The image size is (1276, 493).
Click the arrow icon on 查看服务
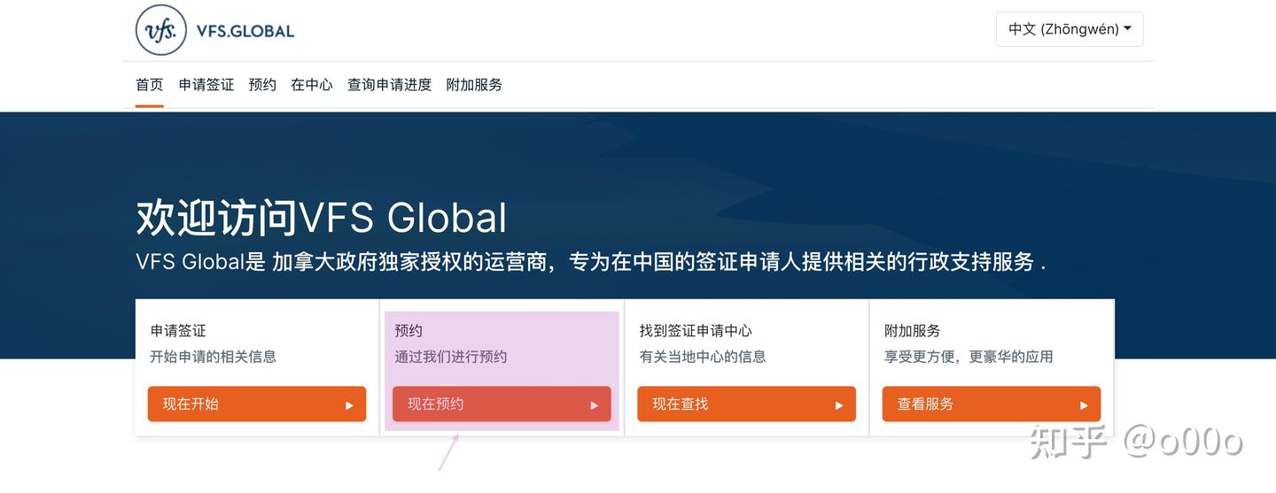point(1083,405)
